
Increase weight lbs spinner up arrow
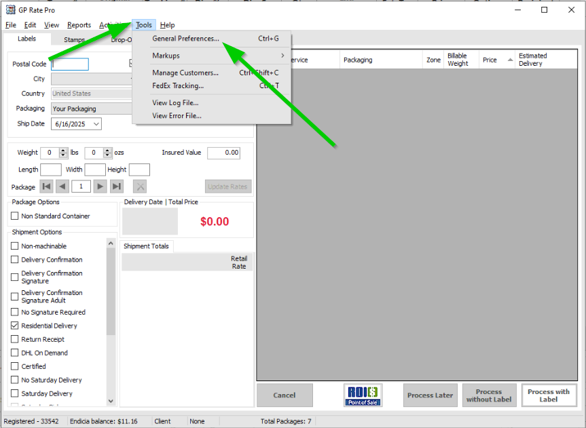pos(63,150)
